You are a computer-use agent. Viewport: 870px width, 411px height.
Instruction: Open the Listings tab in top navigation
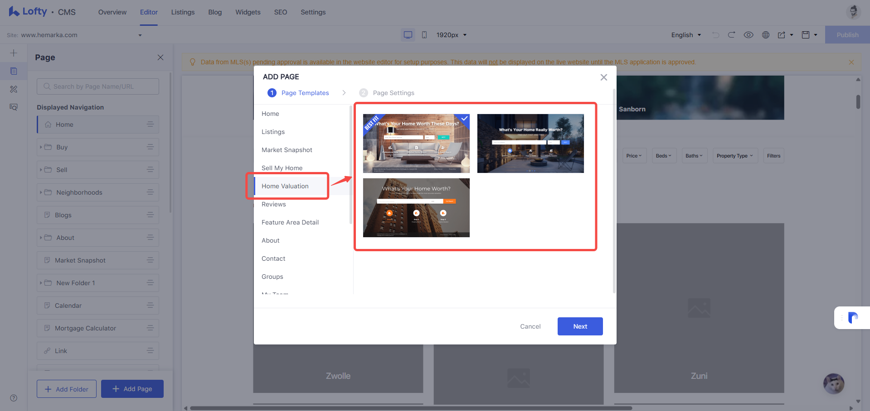click(x=183, y=12)
